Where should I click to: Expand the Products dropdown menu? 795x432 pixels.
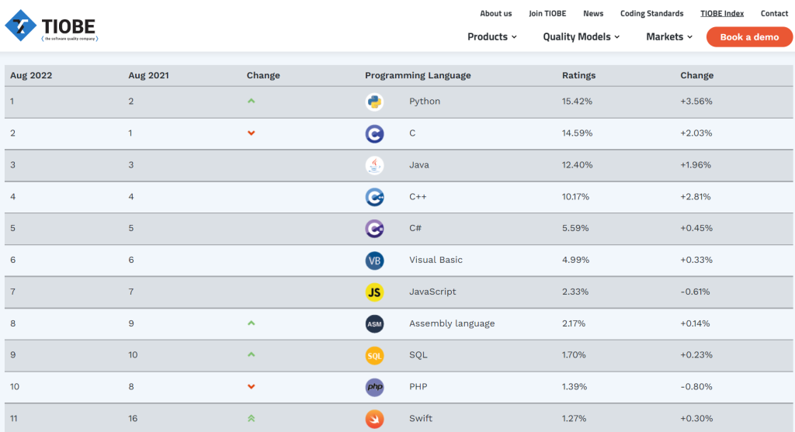(492, 36)
